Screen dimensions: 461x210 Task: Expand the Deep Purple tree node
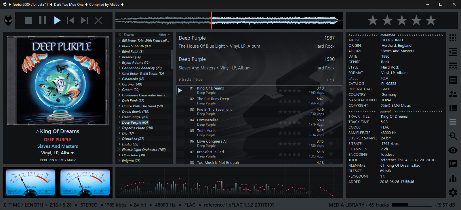pyautogui.click(x=119, y=122)
